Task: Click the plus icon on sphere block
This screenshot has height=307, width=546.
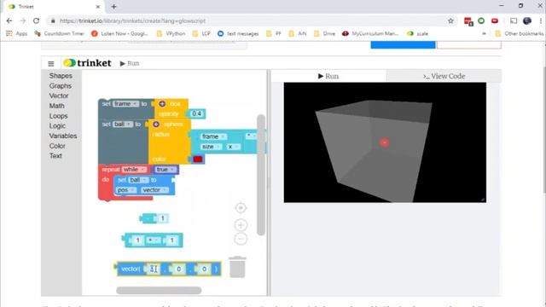Action: pyautogui.click(x=156, y=125)
